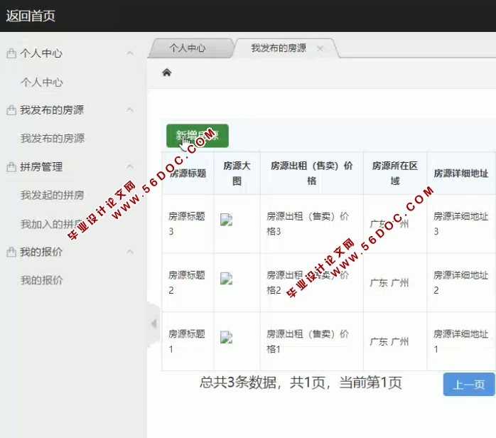Select cell 房源标题 3
496x438 pixels.
(187, 224)
